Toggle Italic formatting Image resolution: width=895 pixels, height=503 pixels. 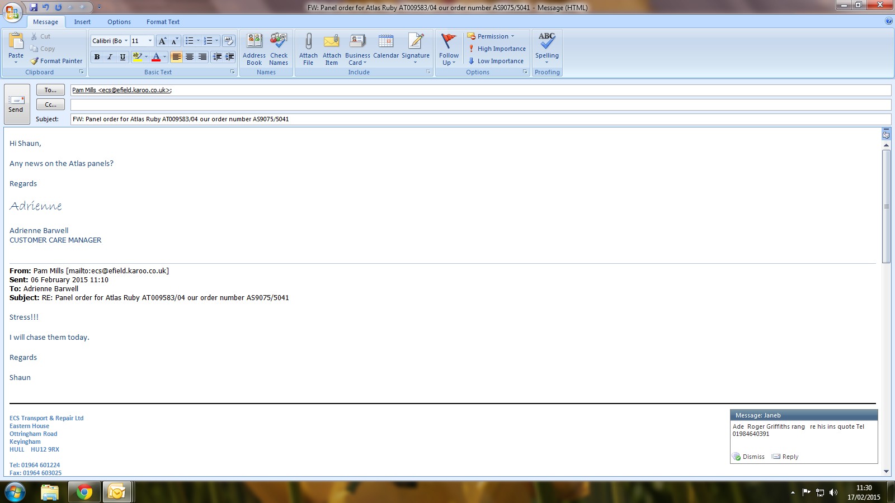[110, 57]
